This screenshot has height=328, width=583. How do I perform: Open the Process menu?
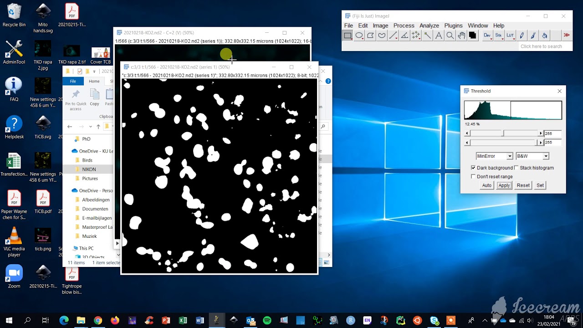pyautogui.click(x=404, y=26)
